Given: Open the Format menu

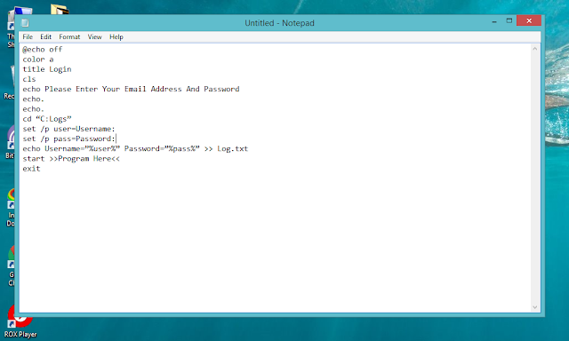Looking at the screenshot, I should [x=69, y=37].
